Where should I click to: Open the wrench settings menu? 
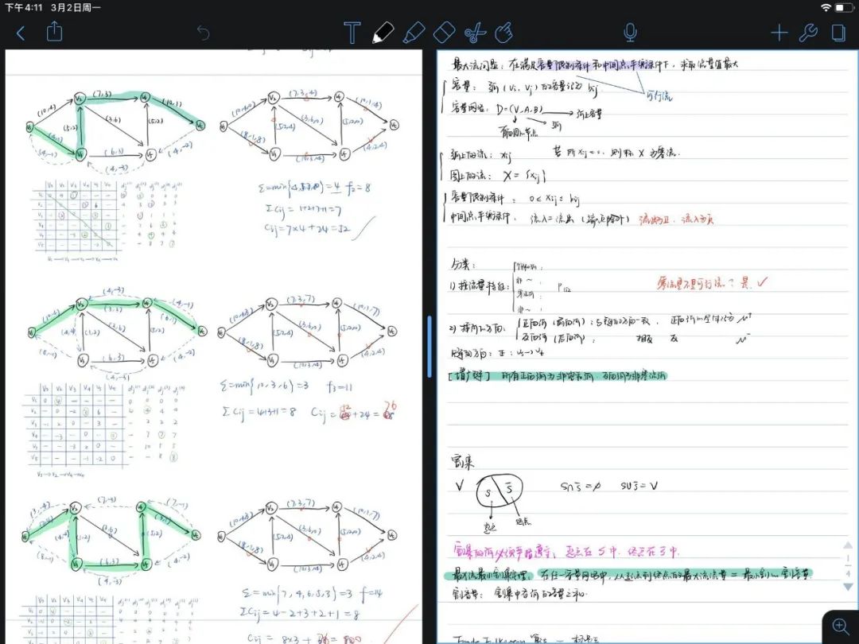coord(808,33)
